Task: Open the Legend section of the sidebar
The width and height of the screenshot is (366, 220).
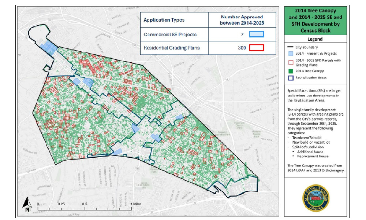Action: (x=315, y=39)
